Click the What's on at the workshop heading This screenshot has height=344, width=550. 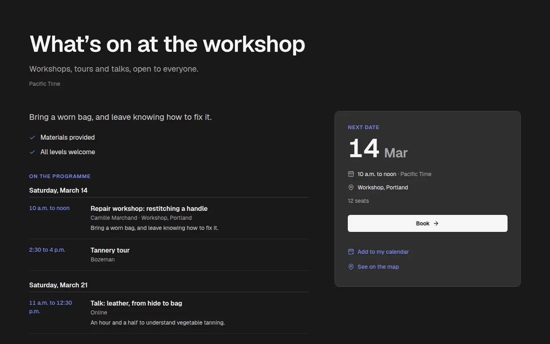click(167, 44)
